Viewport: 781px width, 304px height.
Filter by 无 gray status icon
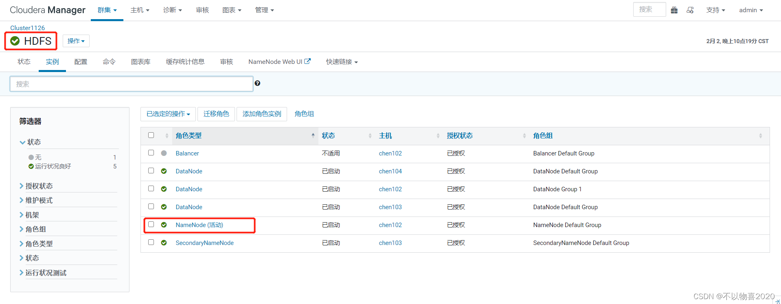[x=31, y=157]
